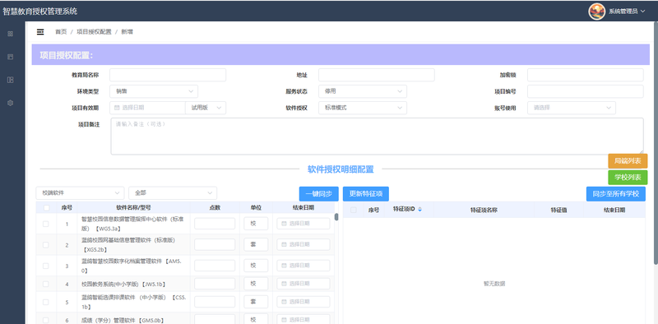
Task: Check the box for row 5 蓝鸽智能选课排课软件
Action: tap(46, 302)
